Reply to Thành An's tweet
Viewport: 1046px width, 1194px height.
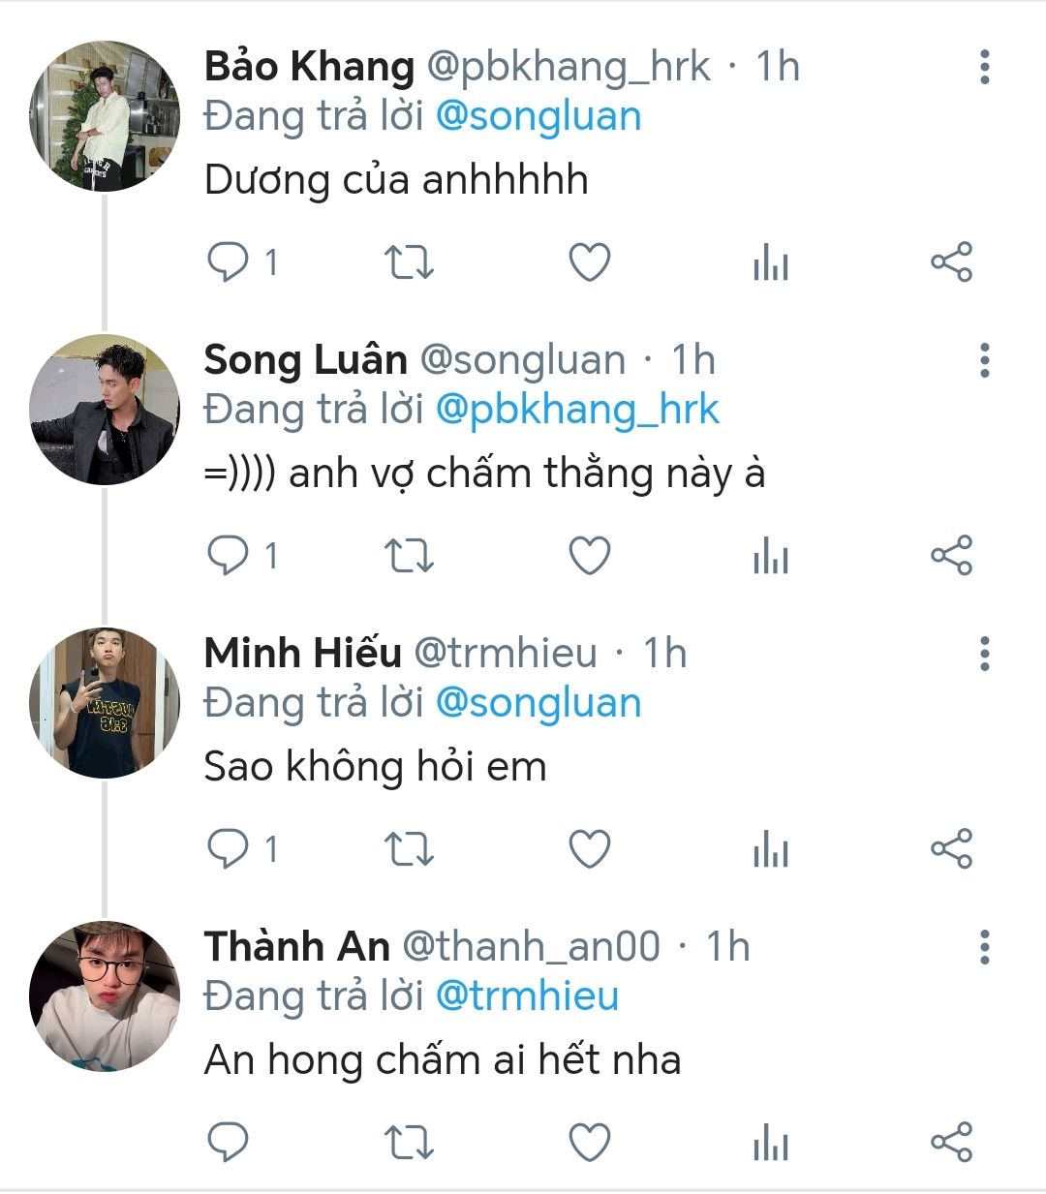pyautogui.click(x=229, y=1143)
